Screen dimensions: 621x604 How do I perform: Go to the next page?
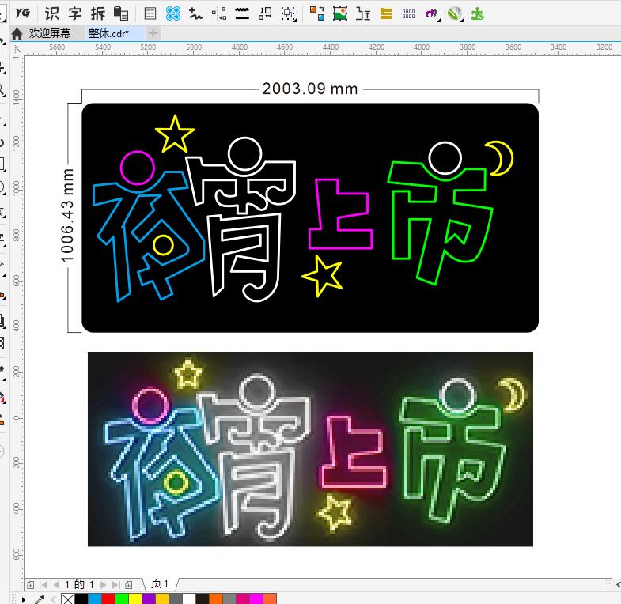click(x=104, y=584)
